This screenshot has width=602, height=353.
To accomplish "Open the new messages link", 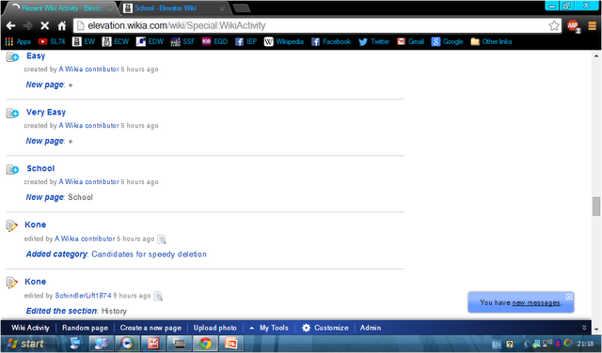I will point(535,303).
